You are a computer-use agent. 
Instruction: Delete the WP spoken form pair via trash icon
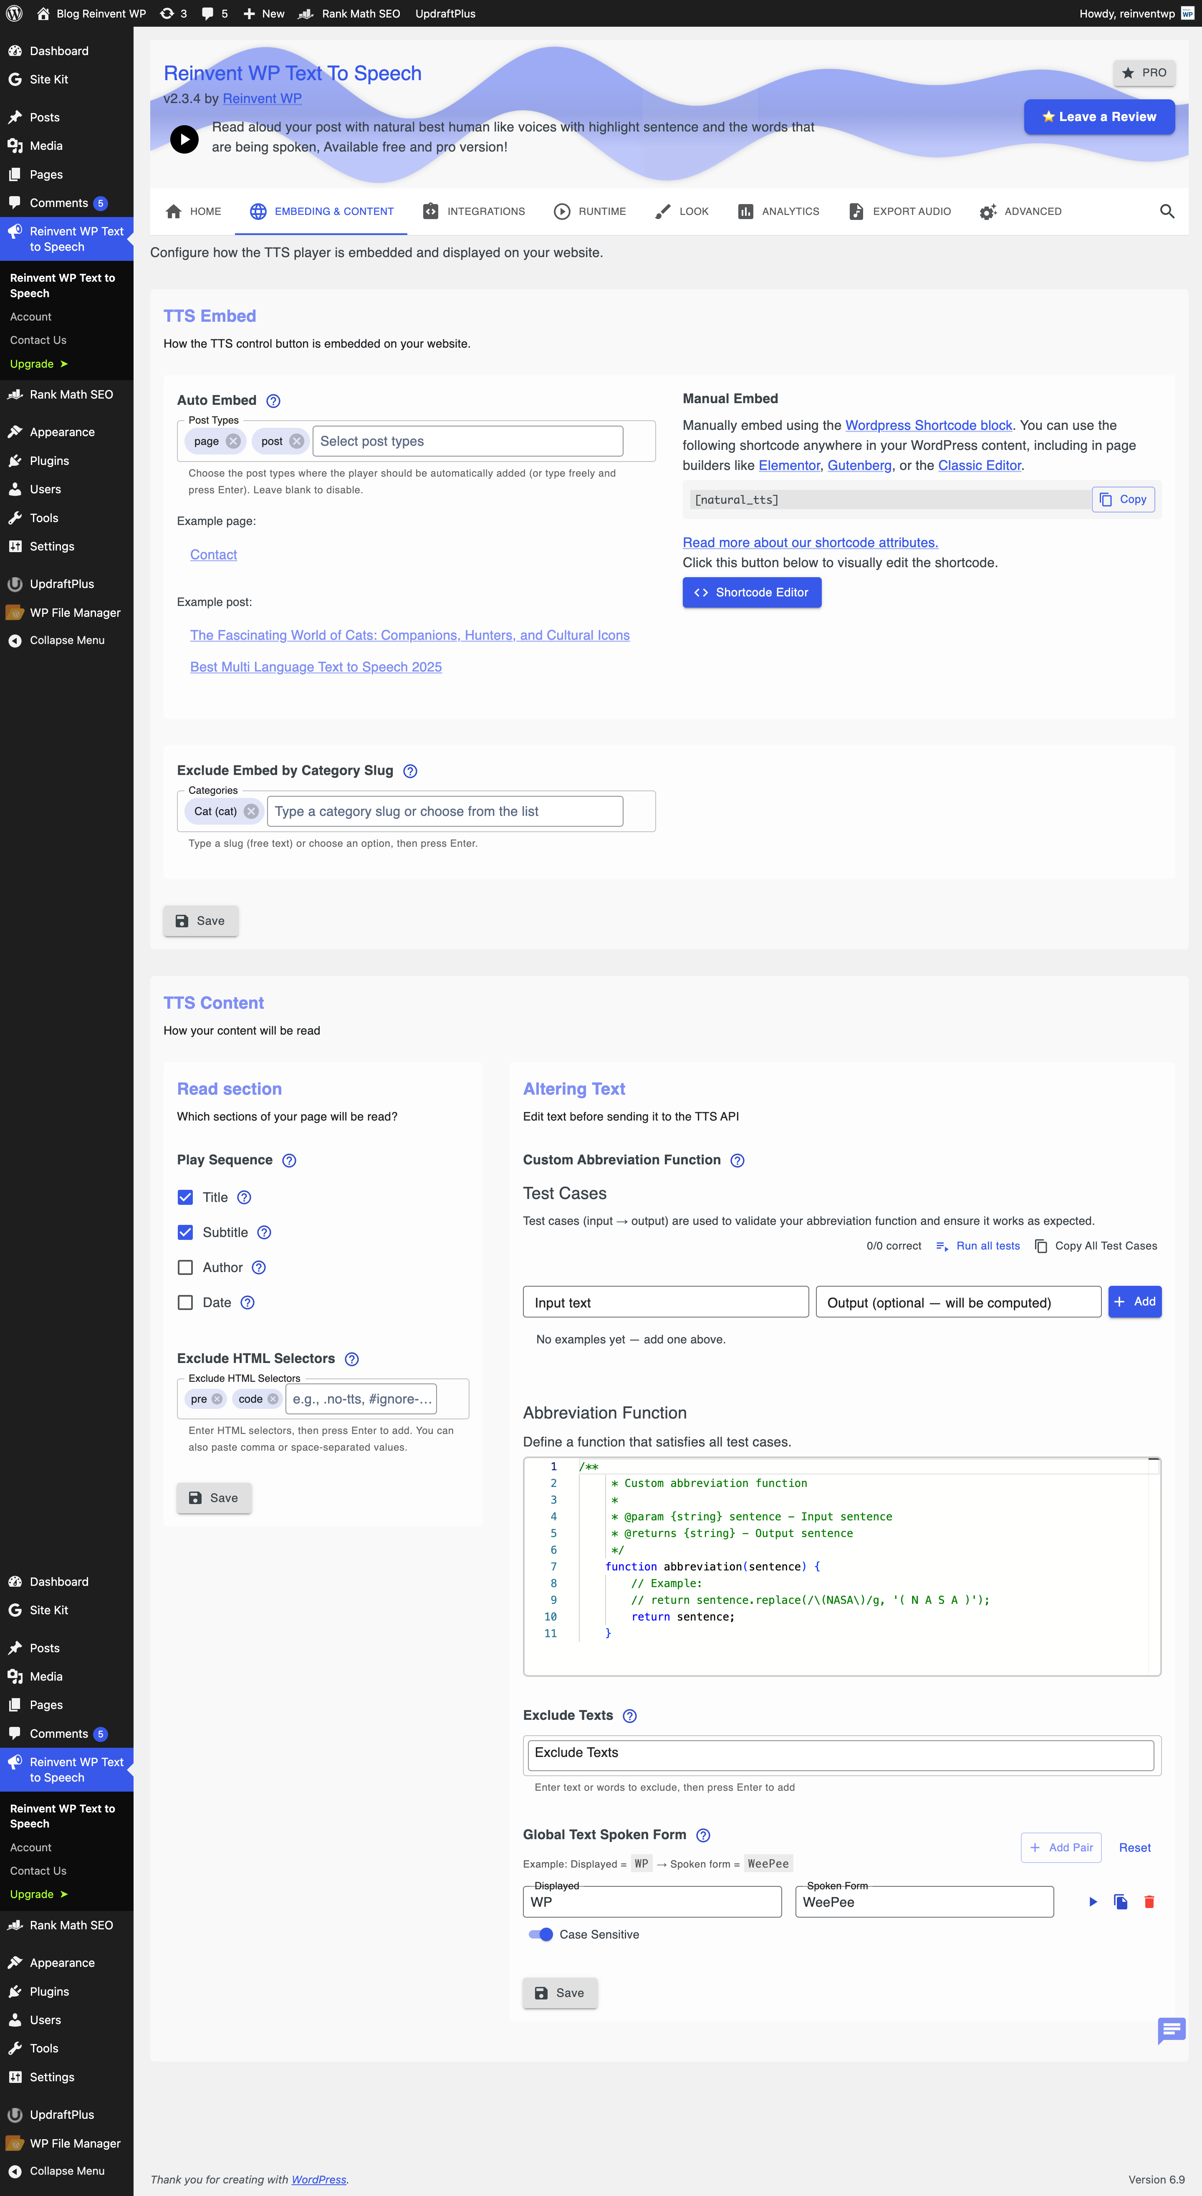1149,1901
